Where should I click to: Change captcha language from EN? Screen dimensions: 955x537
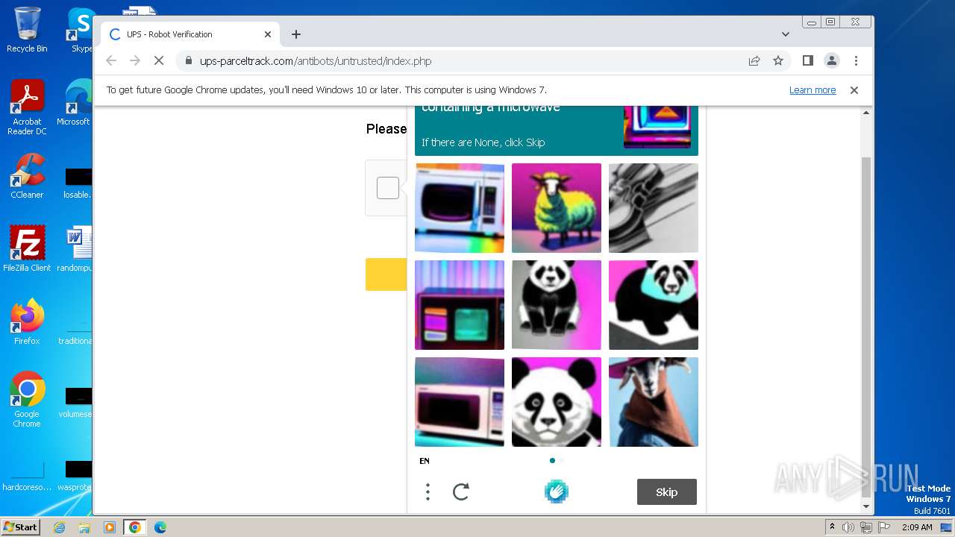(x=425, y=461)
